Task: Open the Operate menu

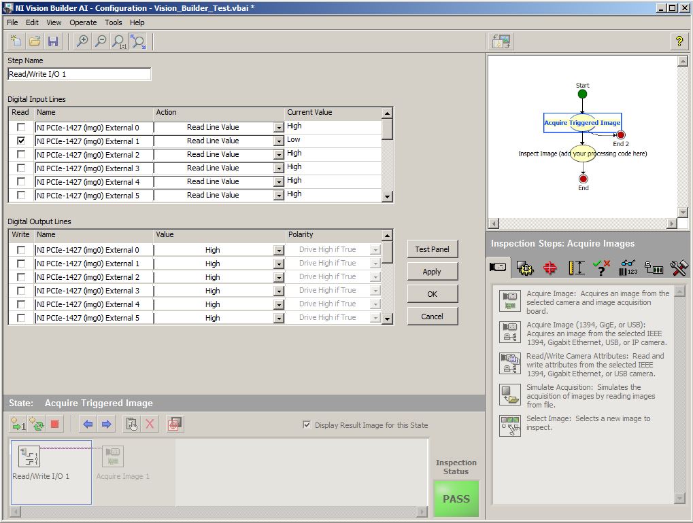Action: click(83, 22)
